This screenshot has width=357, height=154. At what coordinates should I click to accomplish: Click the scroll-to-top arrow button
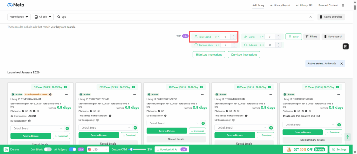pyautogui.click(x=348, y=137)
